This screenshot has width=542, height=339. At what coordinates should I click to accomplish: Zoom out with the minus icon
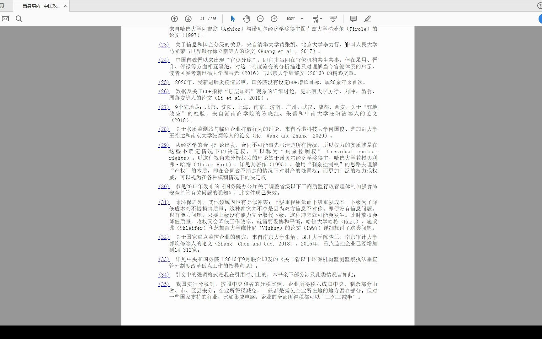click(260, 19)
